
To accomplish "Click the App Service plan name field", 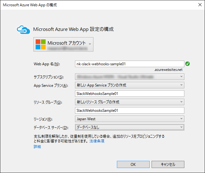I will pos(130,94).
